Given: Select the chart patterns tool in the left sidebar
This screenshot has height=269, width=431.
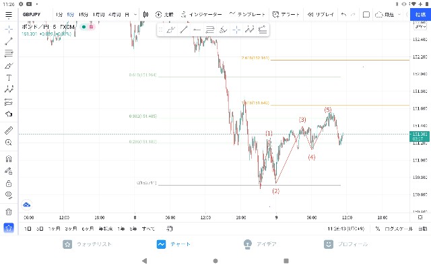Looking at the screenshot, I should tap(9, 89).
